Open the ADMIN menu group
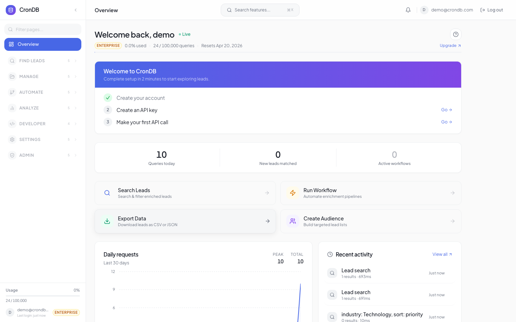Screen dimensions: 516x322 pos(43,155)
